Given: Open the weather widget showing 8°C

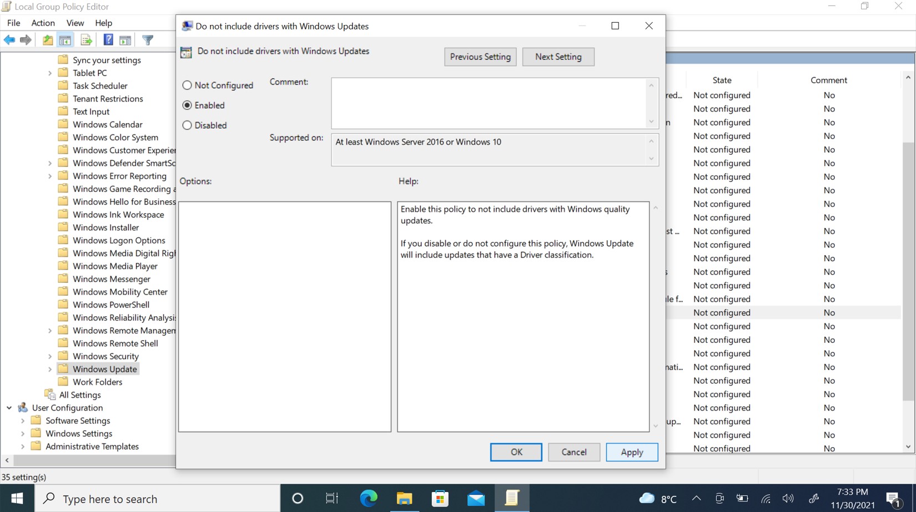Looking at the screenshot, I should (x=658, y=498).
